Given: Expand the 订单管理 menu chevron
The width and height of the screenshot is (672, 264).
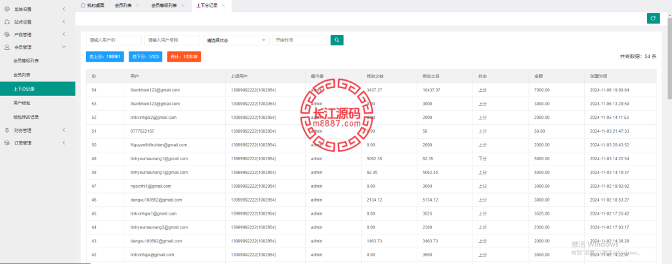Looking at the screenshot, I should click(x=64, y=143).
